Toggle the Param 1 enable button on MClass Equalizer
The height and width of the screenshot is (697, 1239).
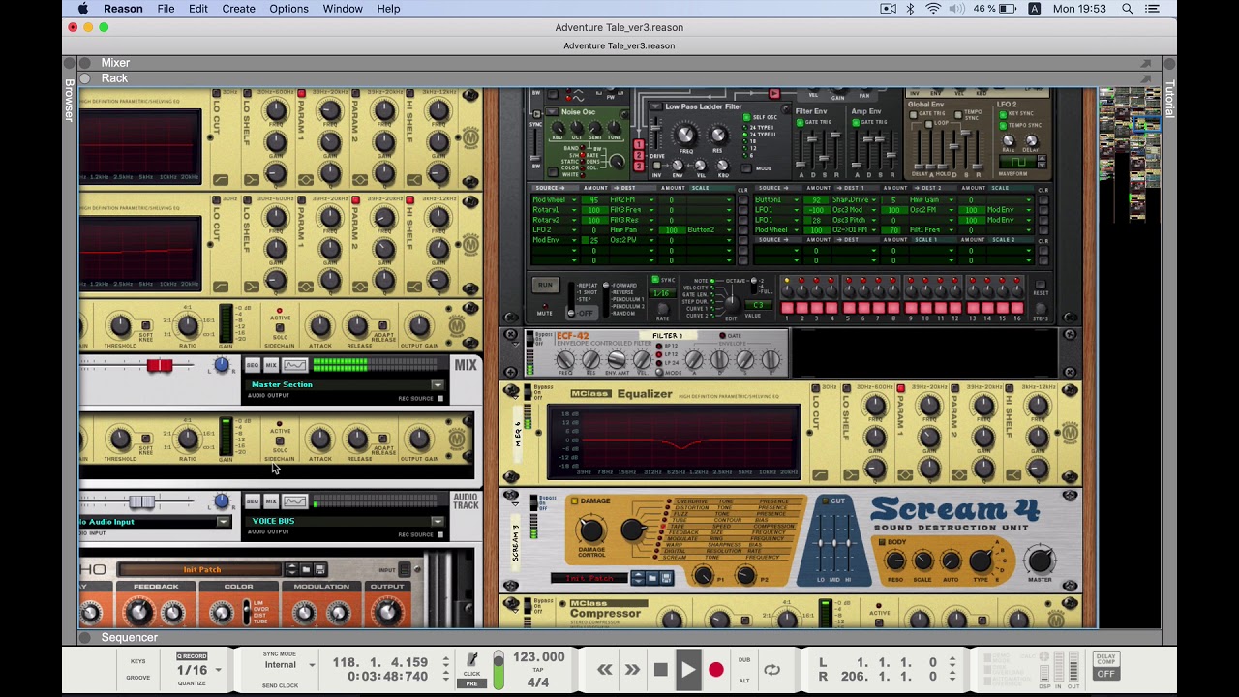point(901,389)
